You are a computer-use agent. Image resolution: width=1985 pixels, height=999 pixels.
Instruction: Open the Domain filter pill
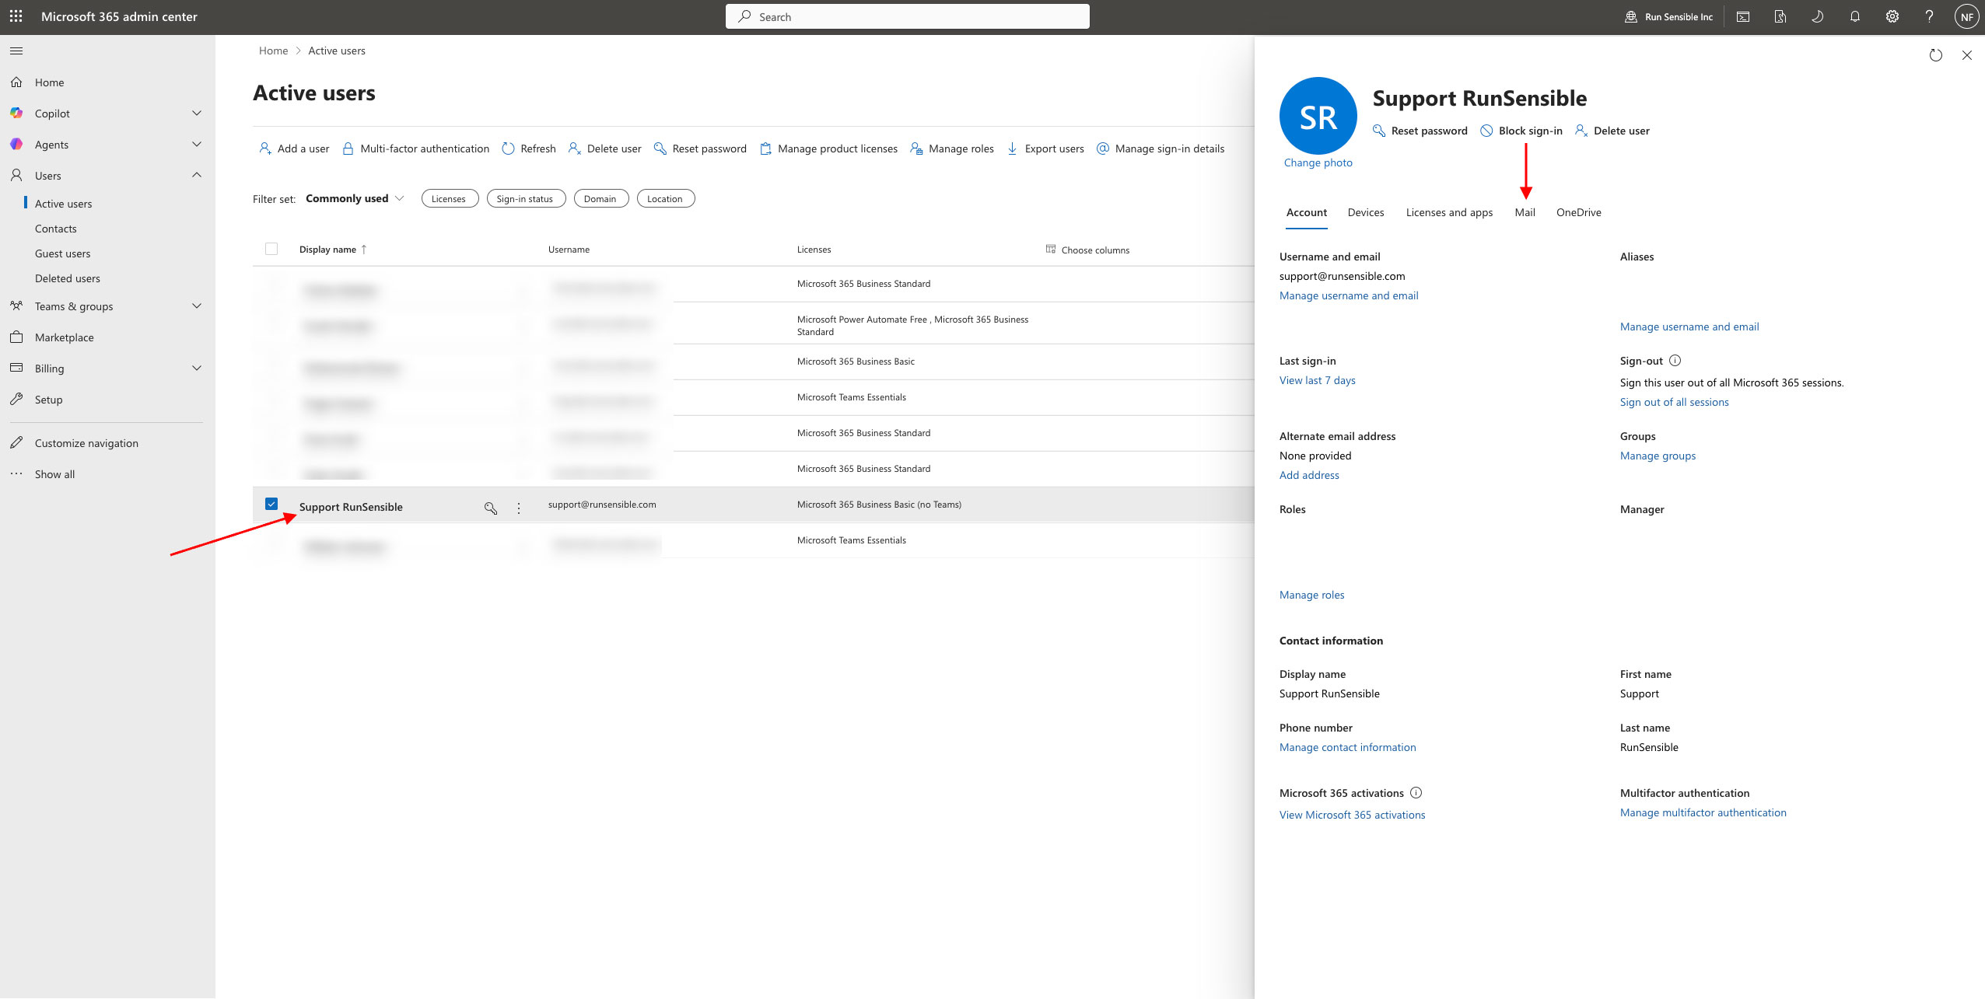coord(600,199)
